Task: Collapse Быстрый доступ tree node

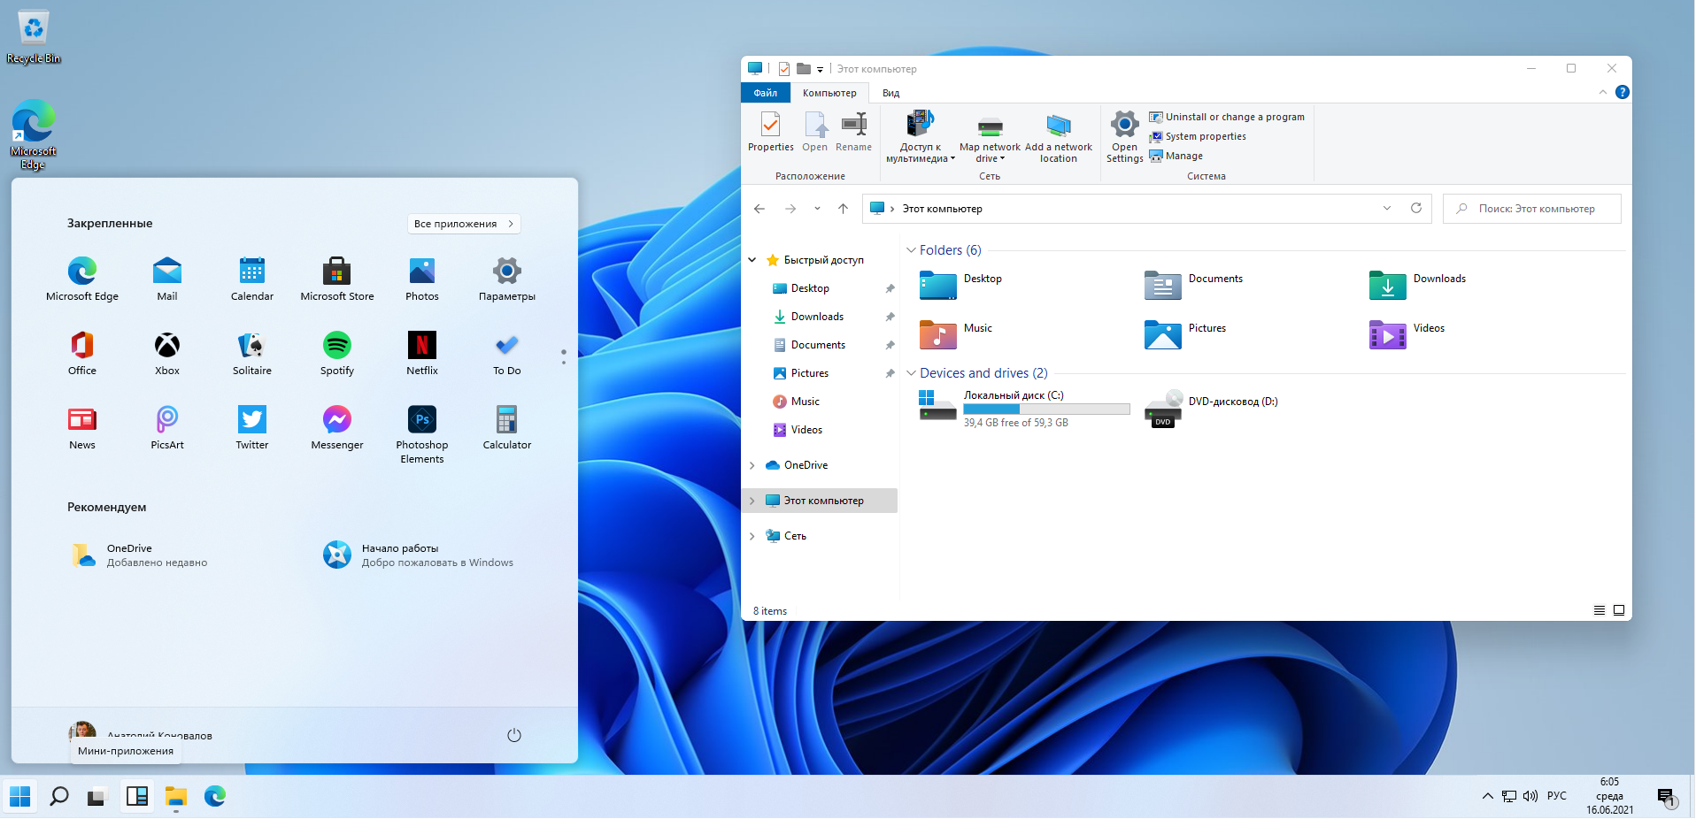Action: (x=752, y=260)
